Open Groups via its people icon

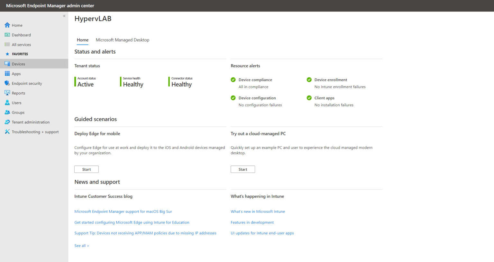click(7, 112)
